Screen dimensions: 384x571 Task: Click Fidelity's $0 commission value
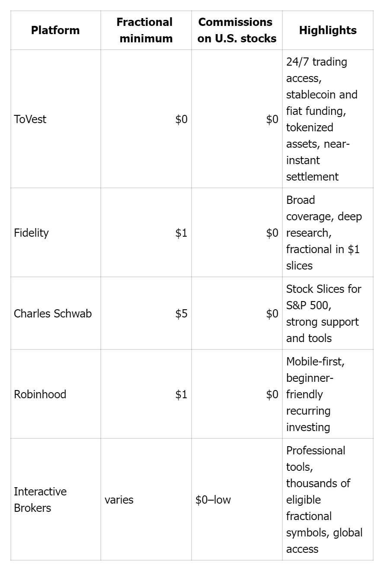272,233
